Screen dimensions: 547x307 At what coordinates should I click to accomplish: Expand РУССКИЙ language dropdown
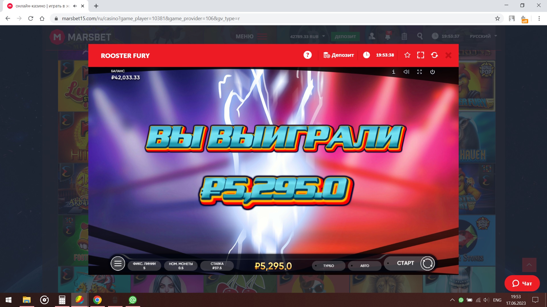[483, 36]
